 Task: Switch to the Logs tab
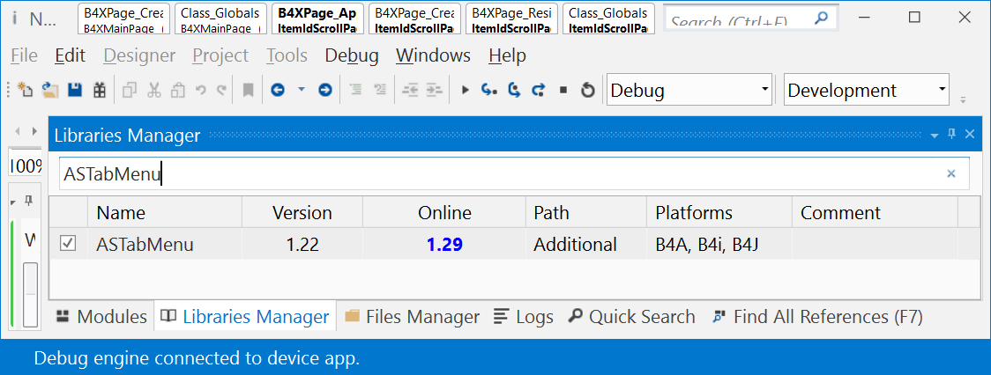click(x=524, y=317)
